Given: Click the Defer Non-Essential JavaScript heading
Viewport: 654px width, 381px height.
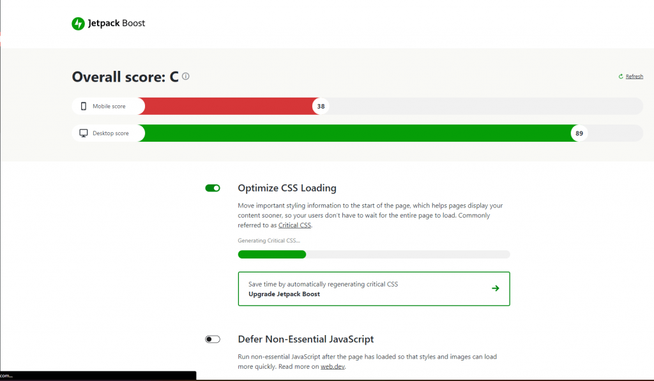Looking at the screenshot, I should (x=306, y=340).
